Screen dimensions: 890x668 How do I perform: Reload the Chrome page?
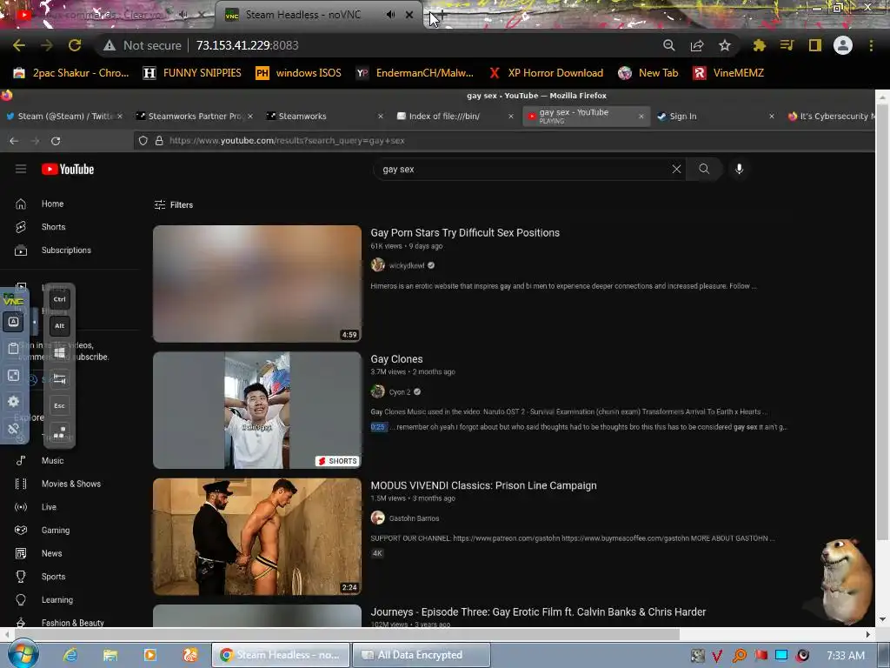(x=75, y=45)
